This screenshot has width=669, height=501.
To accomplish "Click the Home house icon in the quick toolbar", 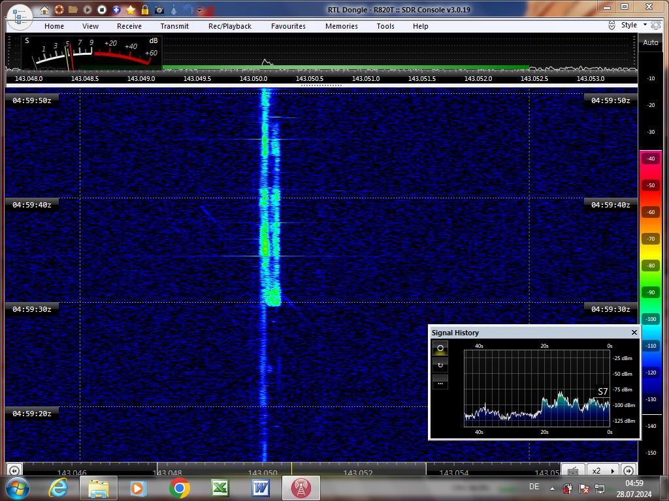I will pyautogui.click(x=44, y=10).
